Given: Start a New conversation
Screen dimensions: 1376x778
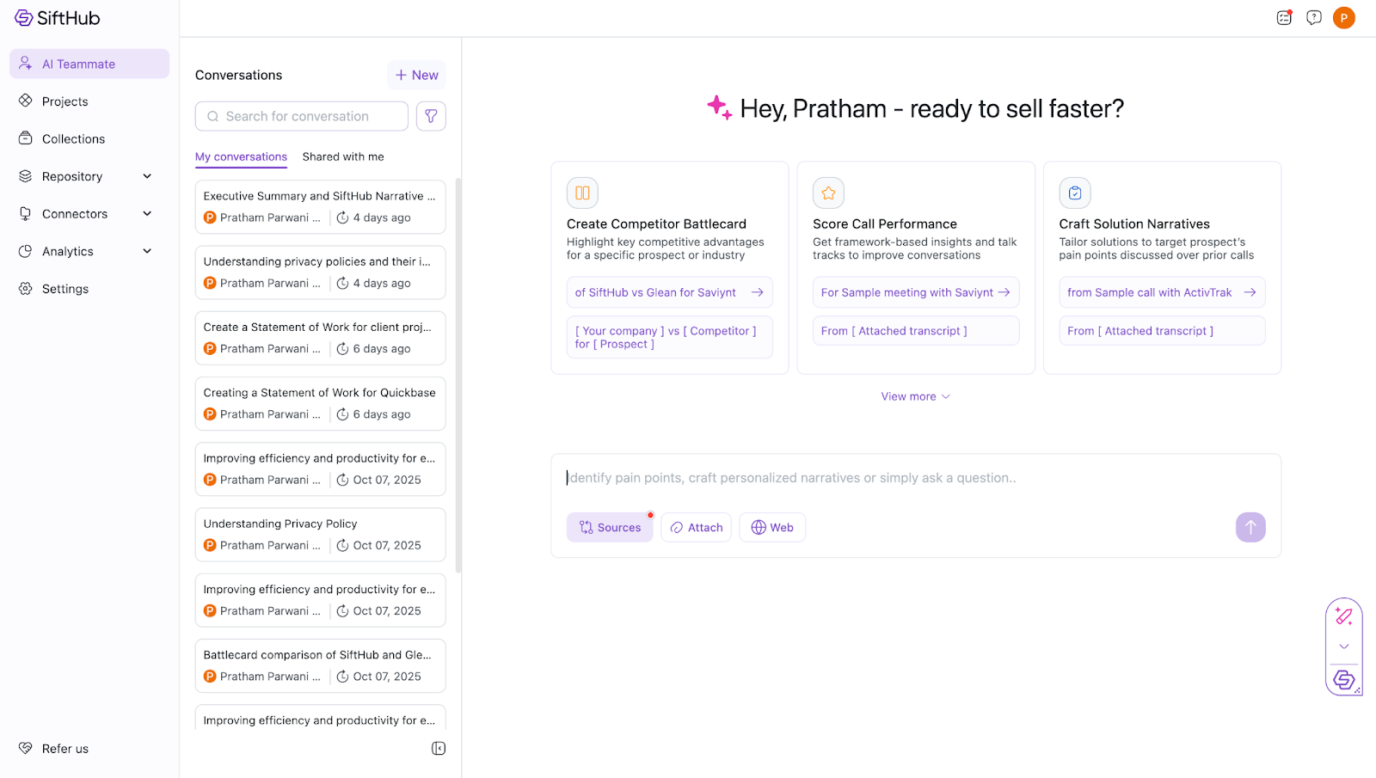Looking at the screenshot, I should tap(416, 75).
